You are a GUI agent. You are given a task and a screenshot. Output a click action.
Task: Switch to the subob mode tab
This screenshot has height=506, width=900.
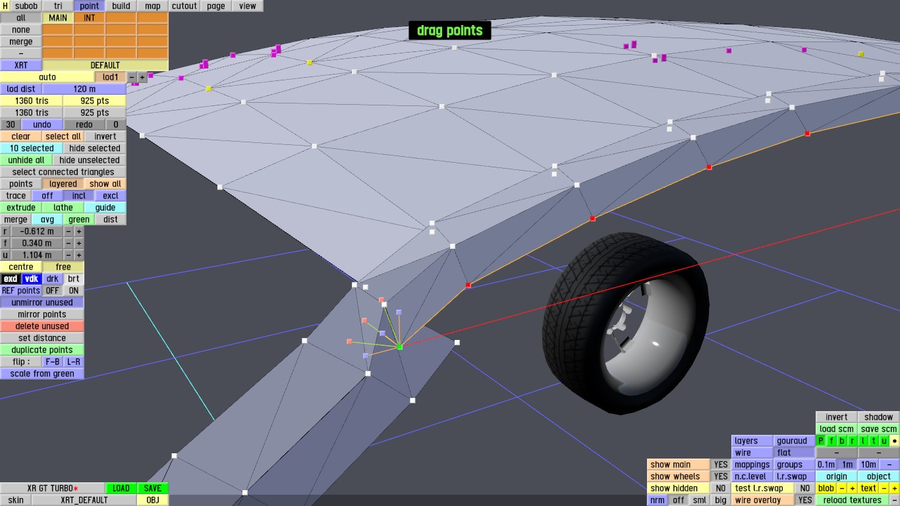(26, 6)
